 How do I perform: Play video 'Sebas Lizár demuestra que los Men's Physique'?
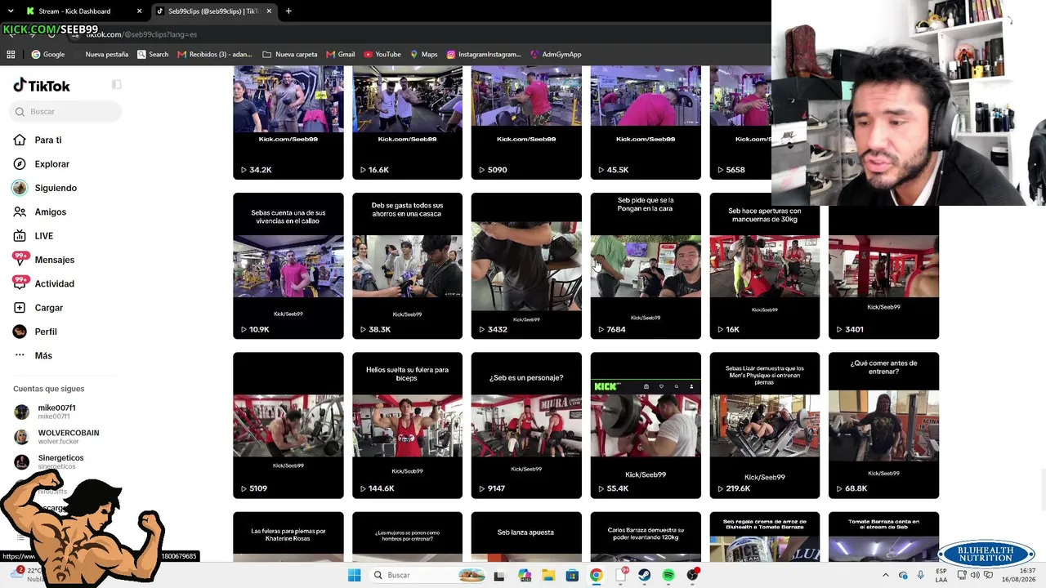765,425
